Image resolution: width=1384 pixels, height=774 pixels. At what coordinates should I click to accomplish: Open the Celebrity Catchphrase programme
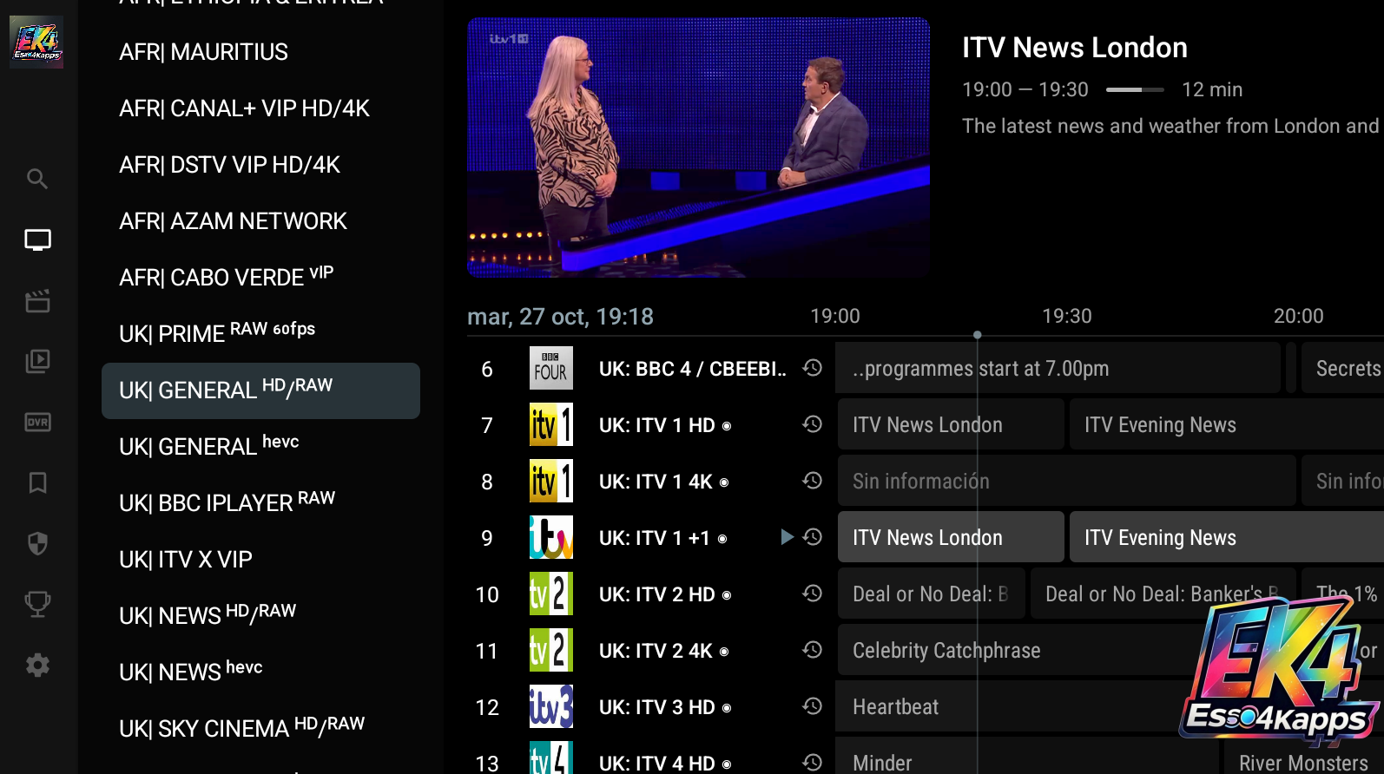(x=1025, y=650)
